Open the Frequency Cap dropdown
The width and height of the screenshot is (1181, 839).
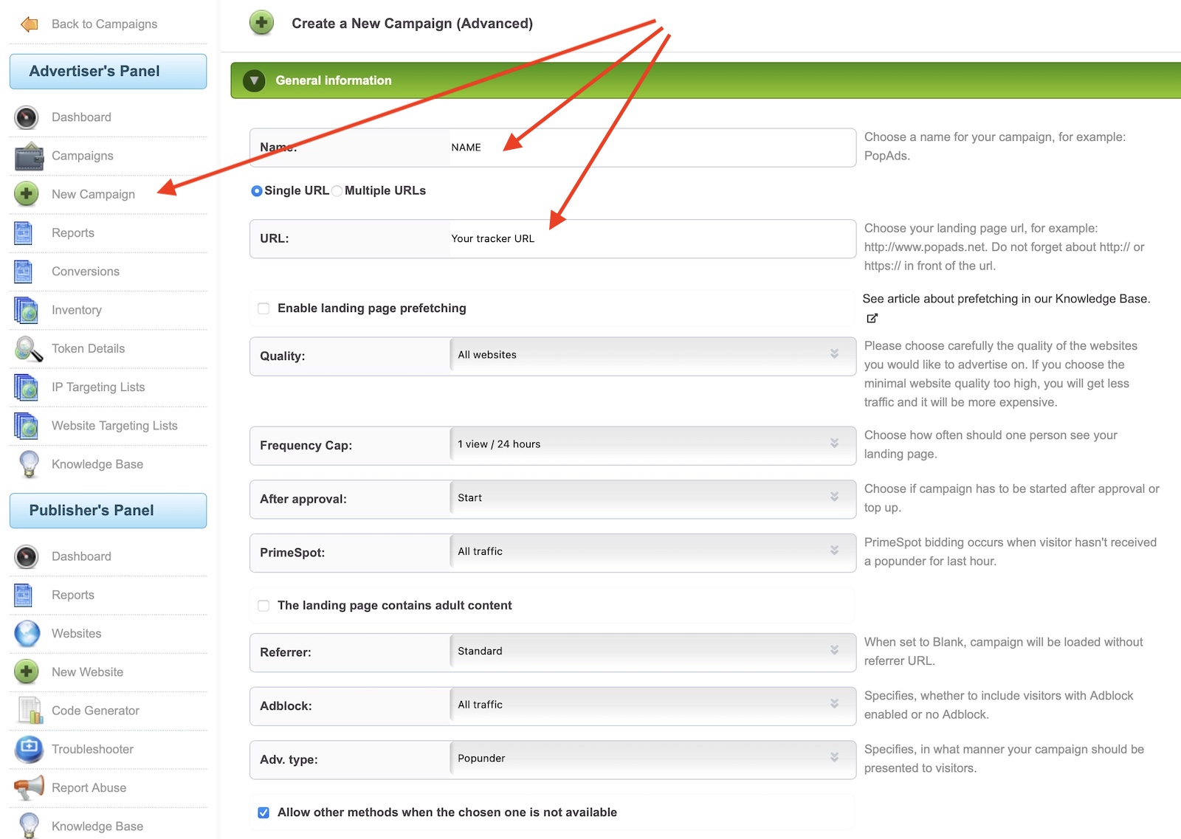click(651, 444)
